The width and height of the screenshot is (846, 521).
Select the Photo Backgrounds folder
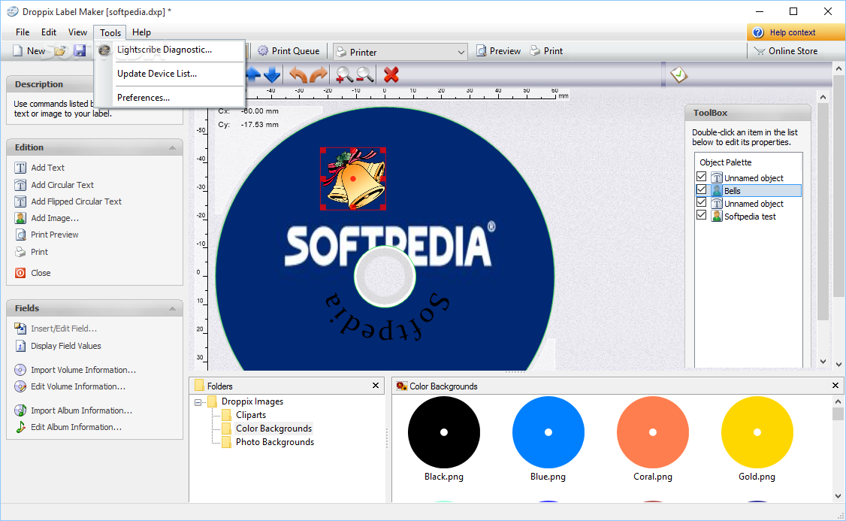(275, 442)
